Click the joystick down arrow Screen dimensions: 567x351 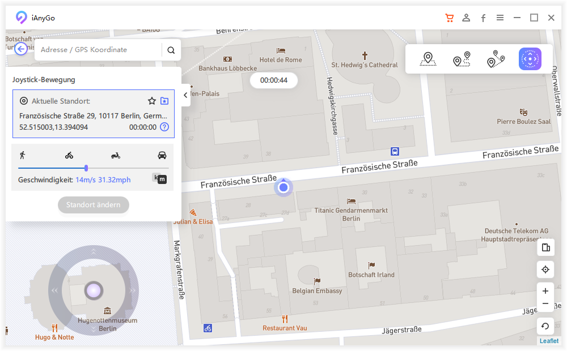94,329
